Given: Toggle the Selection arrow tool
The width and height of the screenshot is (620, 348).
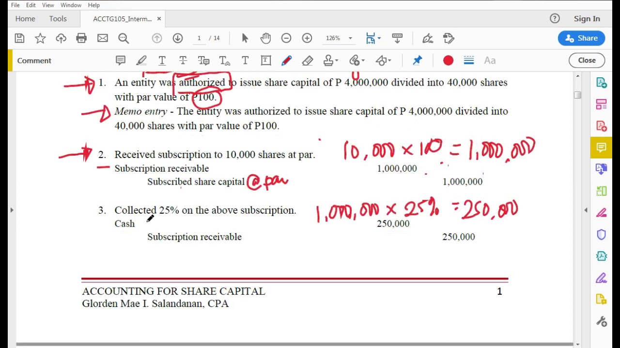Looking at the screenshot, I should (x=245, y=38).
